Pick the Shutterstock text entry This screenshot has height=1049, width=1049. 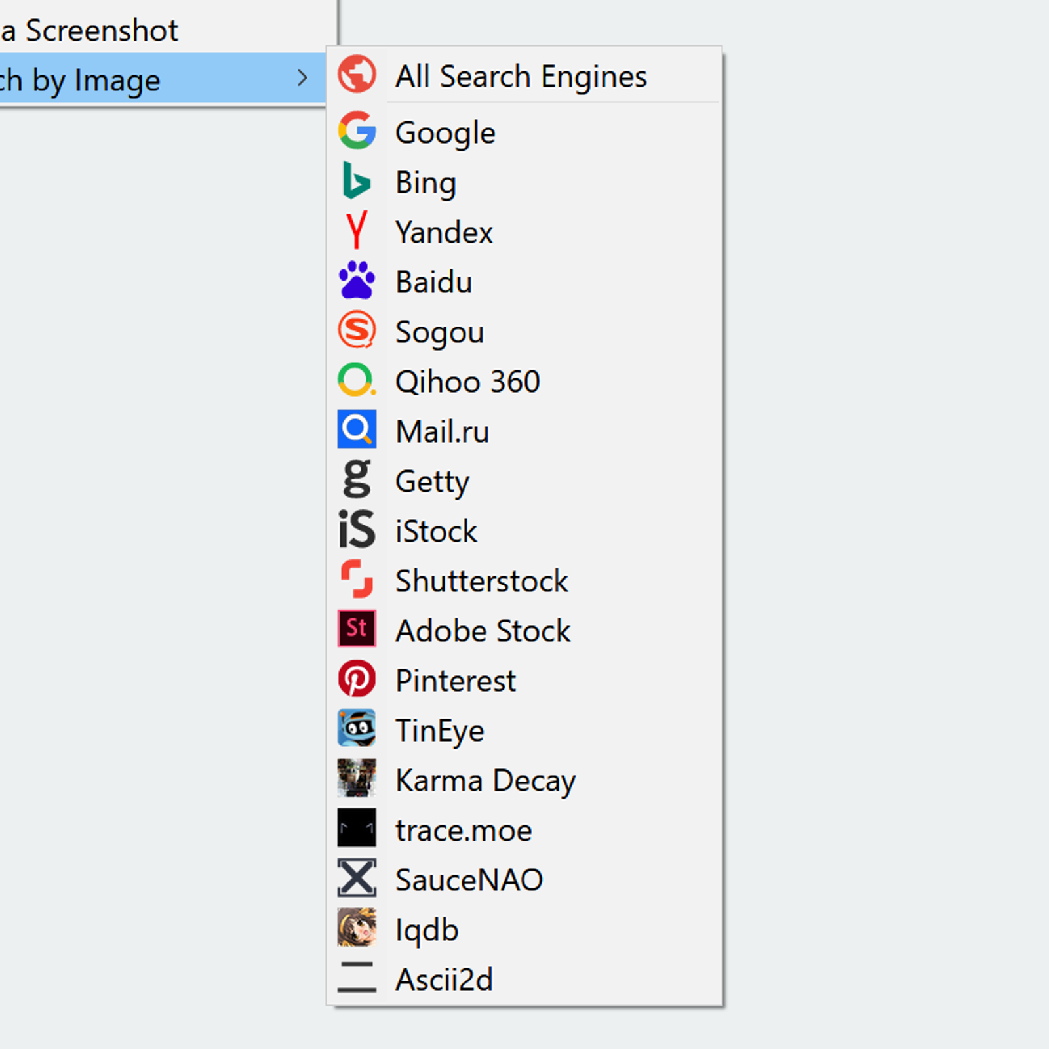coord(482,582)
